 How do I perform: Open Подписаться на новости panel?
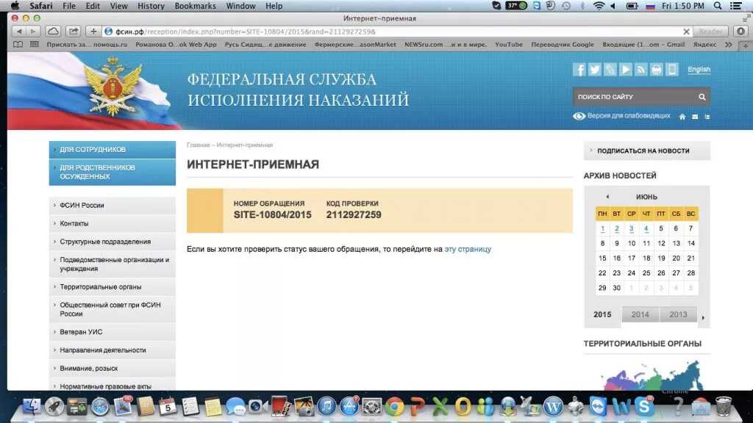click(647, 151)
